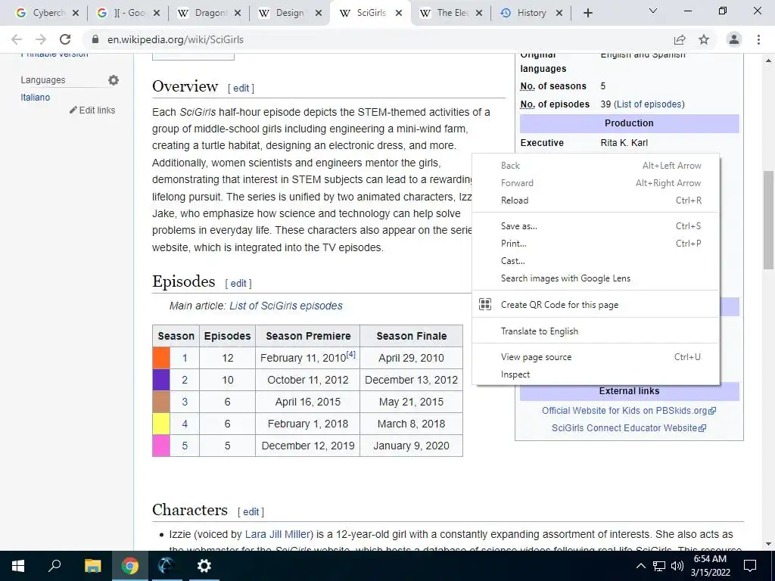Choose Save as... in the context menu
775x581 pixels.
pyautogui.click(x=596, y=225)
